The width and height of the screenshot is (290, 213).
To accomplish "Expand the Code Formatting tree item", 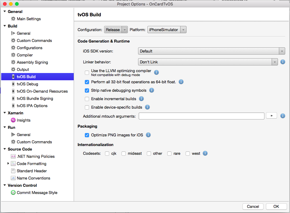I will pyautogui.click(x=8, y=164).
